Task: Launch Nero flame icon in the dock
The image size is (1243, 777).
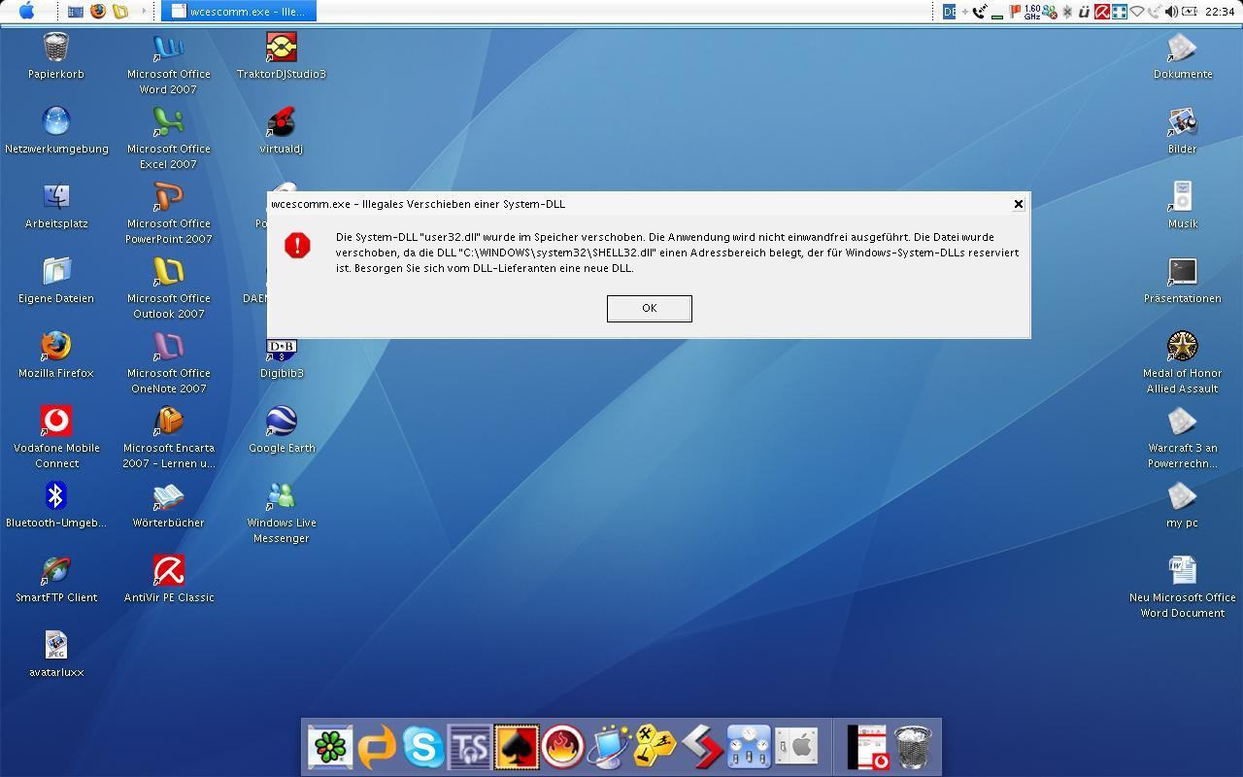Action: coord(563,747)
